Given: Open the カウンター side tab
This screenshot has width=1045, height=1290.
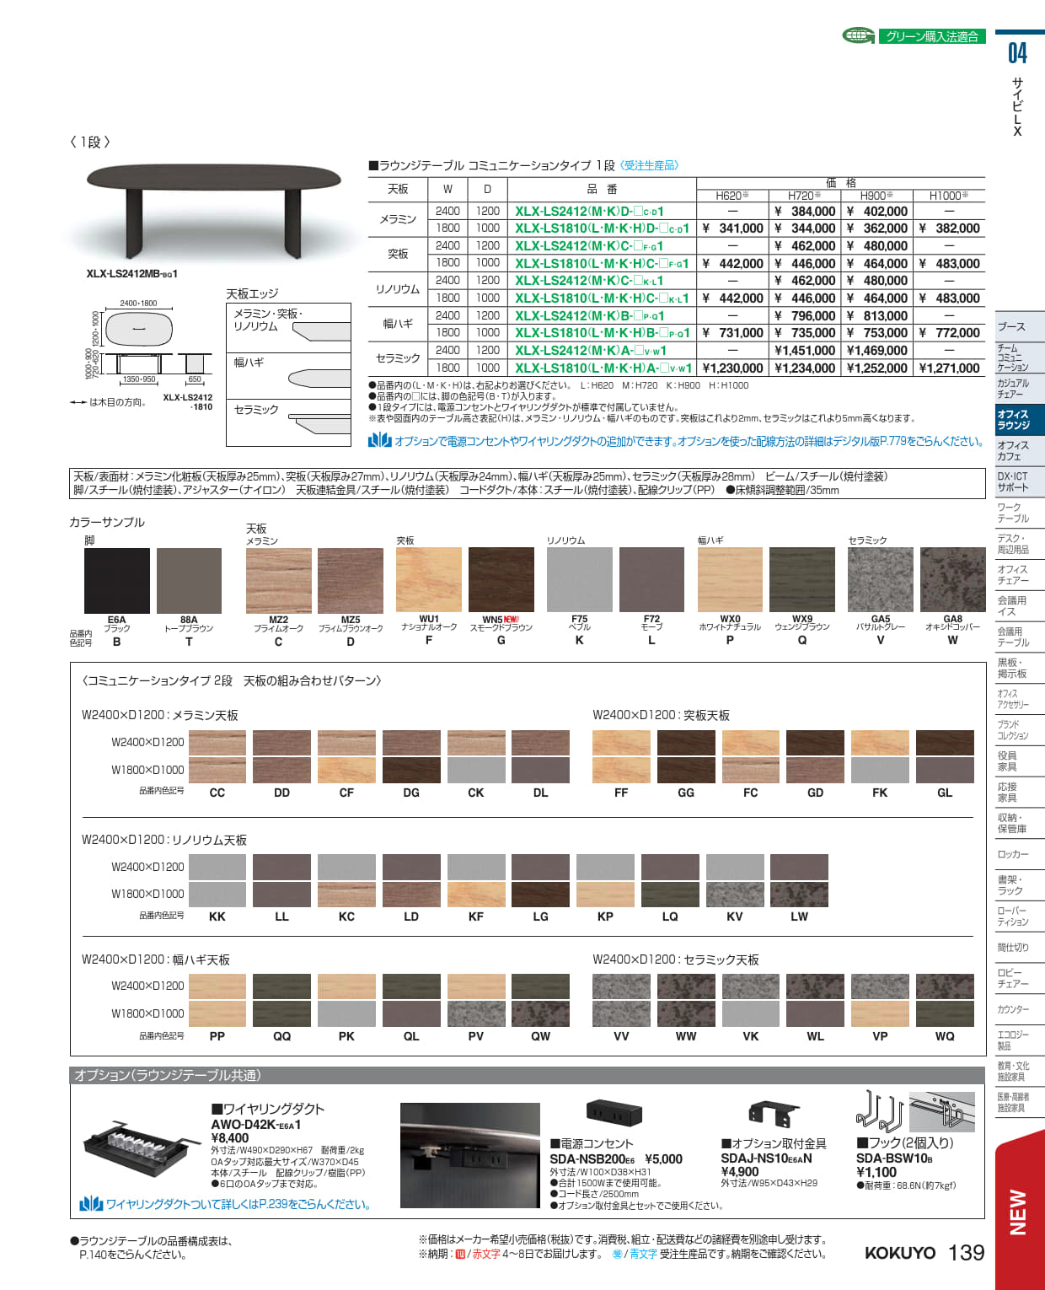Looking at the screenshot, I should tap(1020, 1010).
